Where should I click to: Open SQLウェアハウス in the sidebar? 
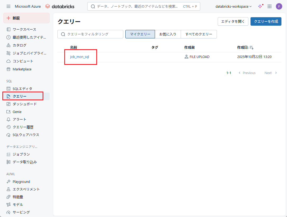[x=26, y=135]
